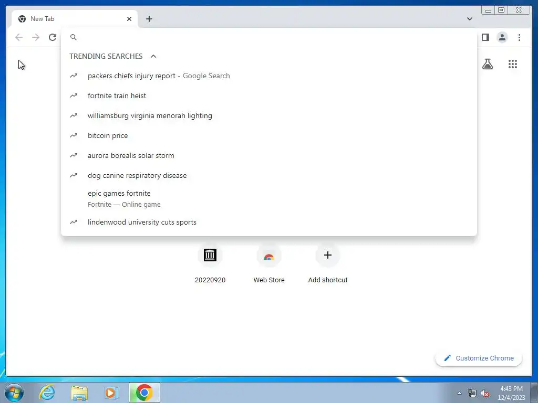
Task: Go forward using the forward arrow
Action: 36,37
